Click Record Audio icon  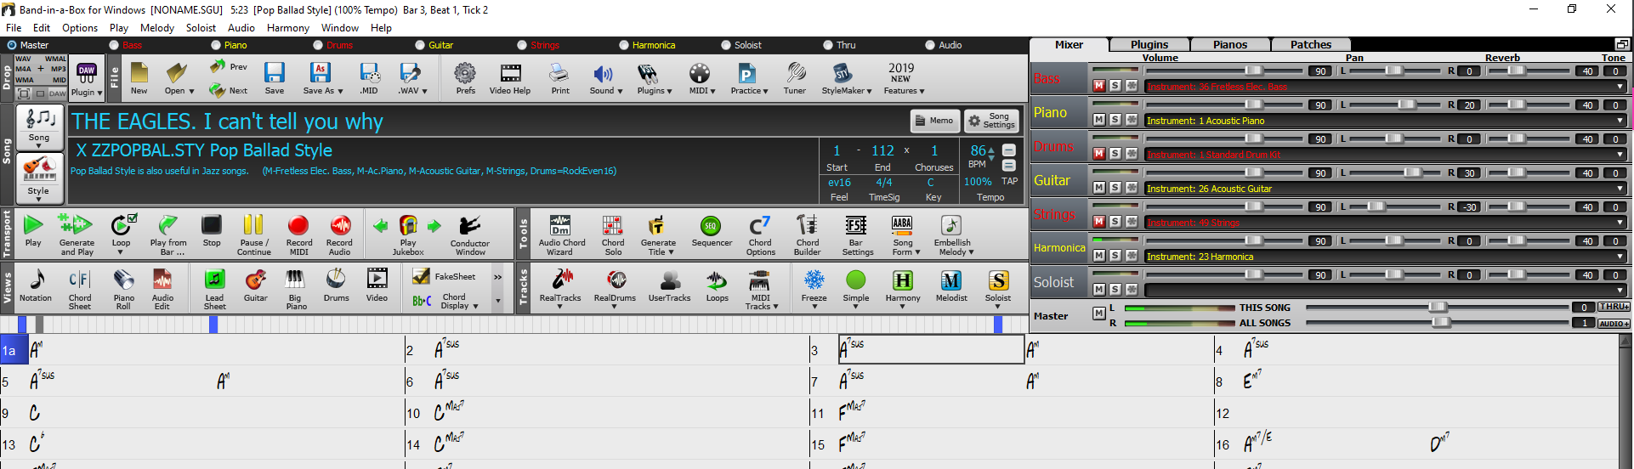[339, 234]
